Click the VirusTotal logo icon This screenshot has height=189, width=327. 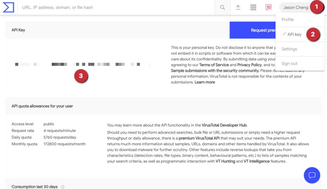pos(8,7)
